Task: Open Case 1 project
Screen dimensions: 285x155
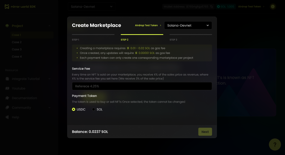Action: tap(32, 35)
